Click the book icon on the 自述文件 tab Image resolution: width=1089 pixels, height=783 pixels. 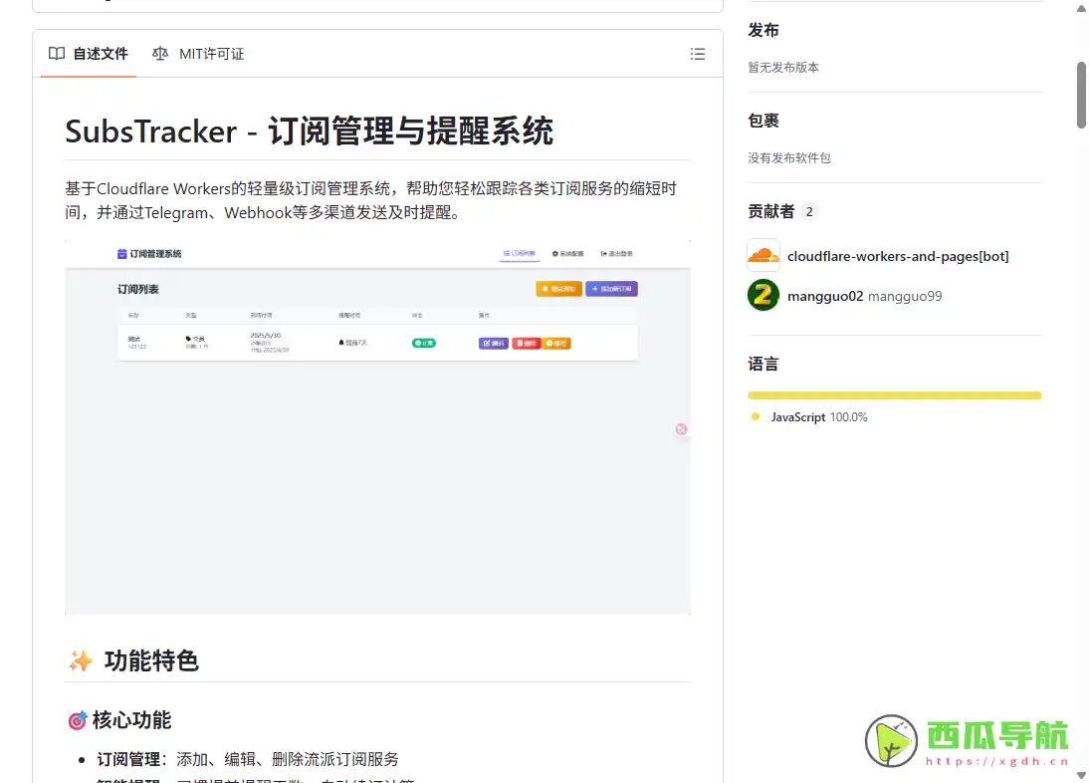[x=56, y=54]
